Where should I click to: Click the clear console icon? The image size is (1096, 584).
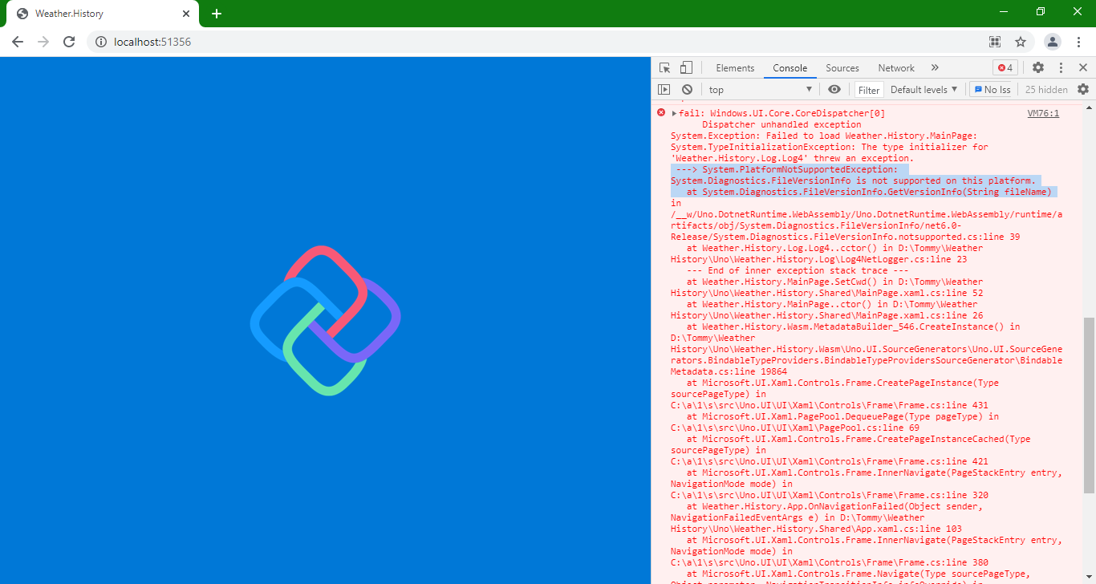(687, 89)
